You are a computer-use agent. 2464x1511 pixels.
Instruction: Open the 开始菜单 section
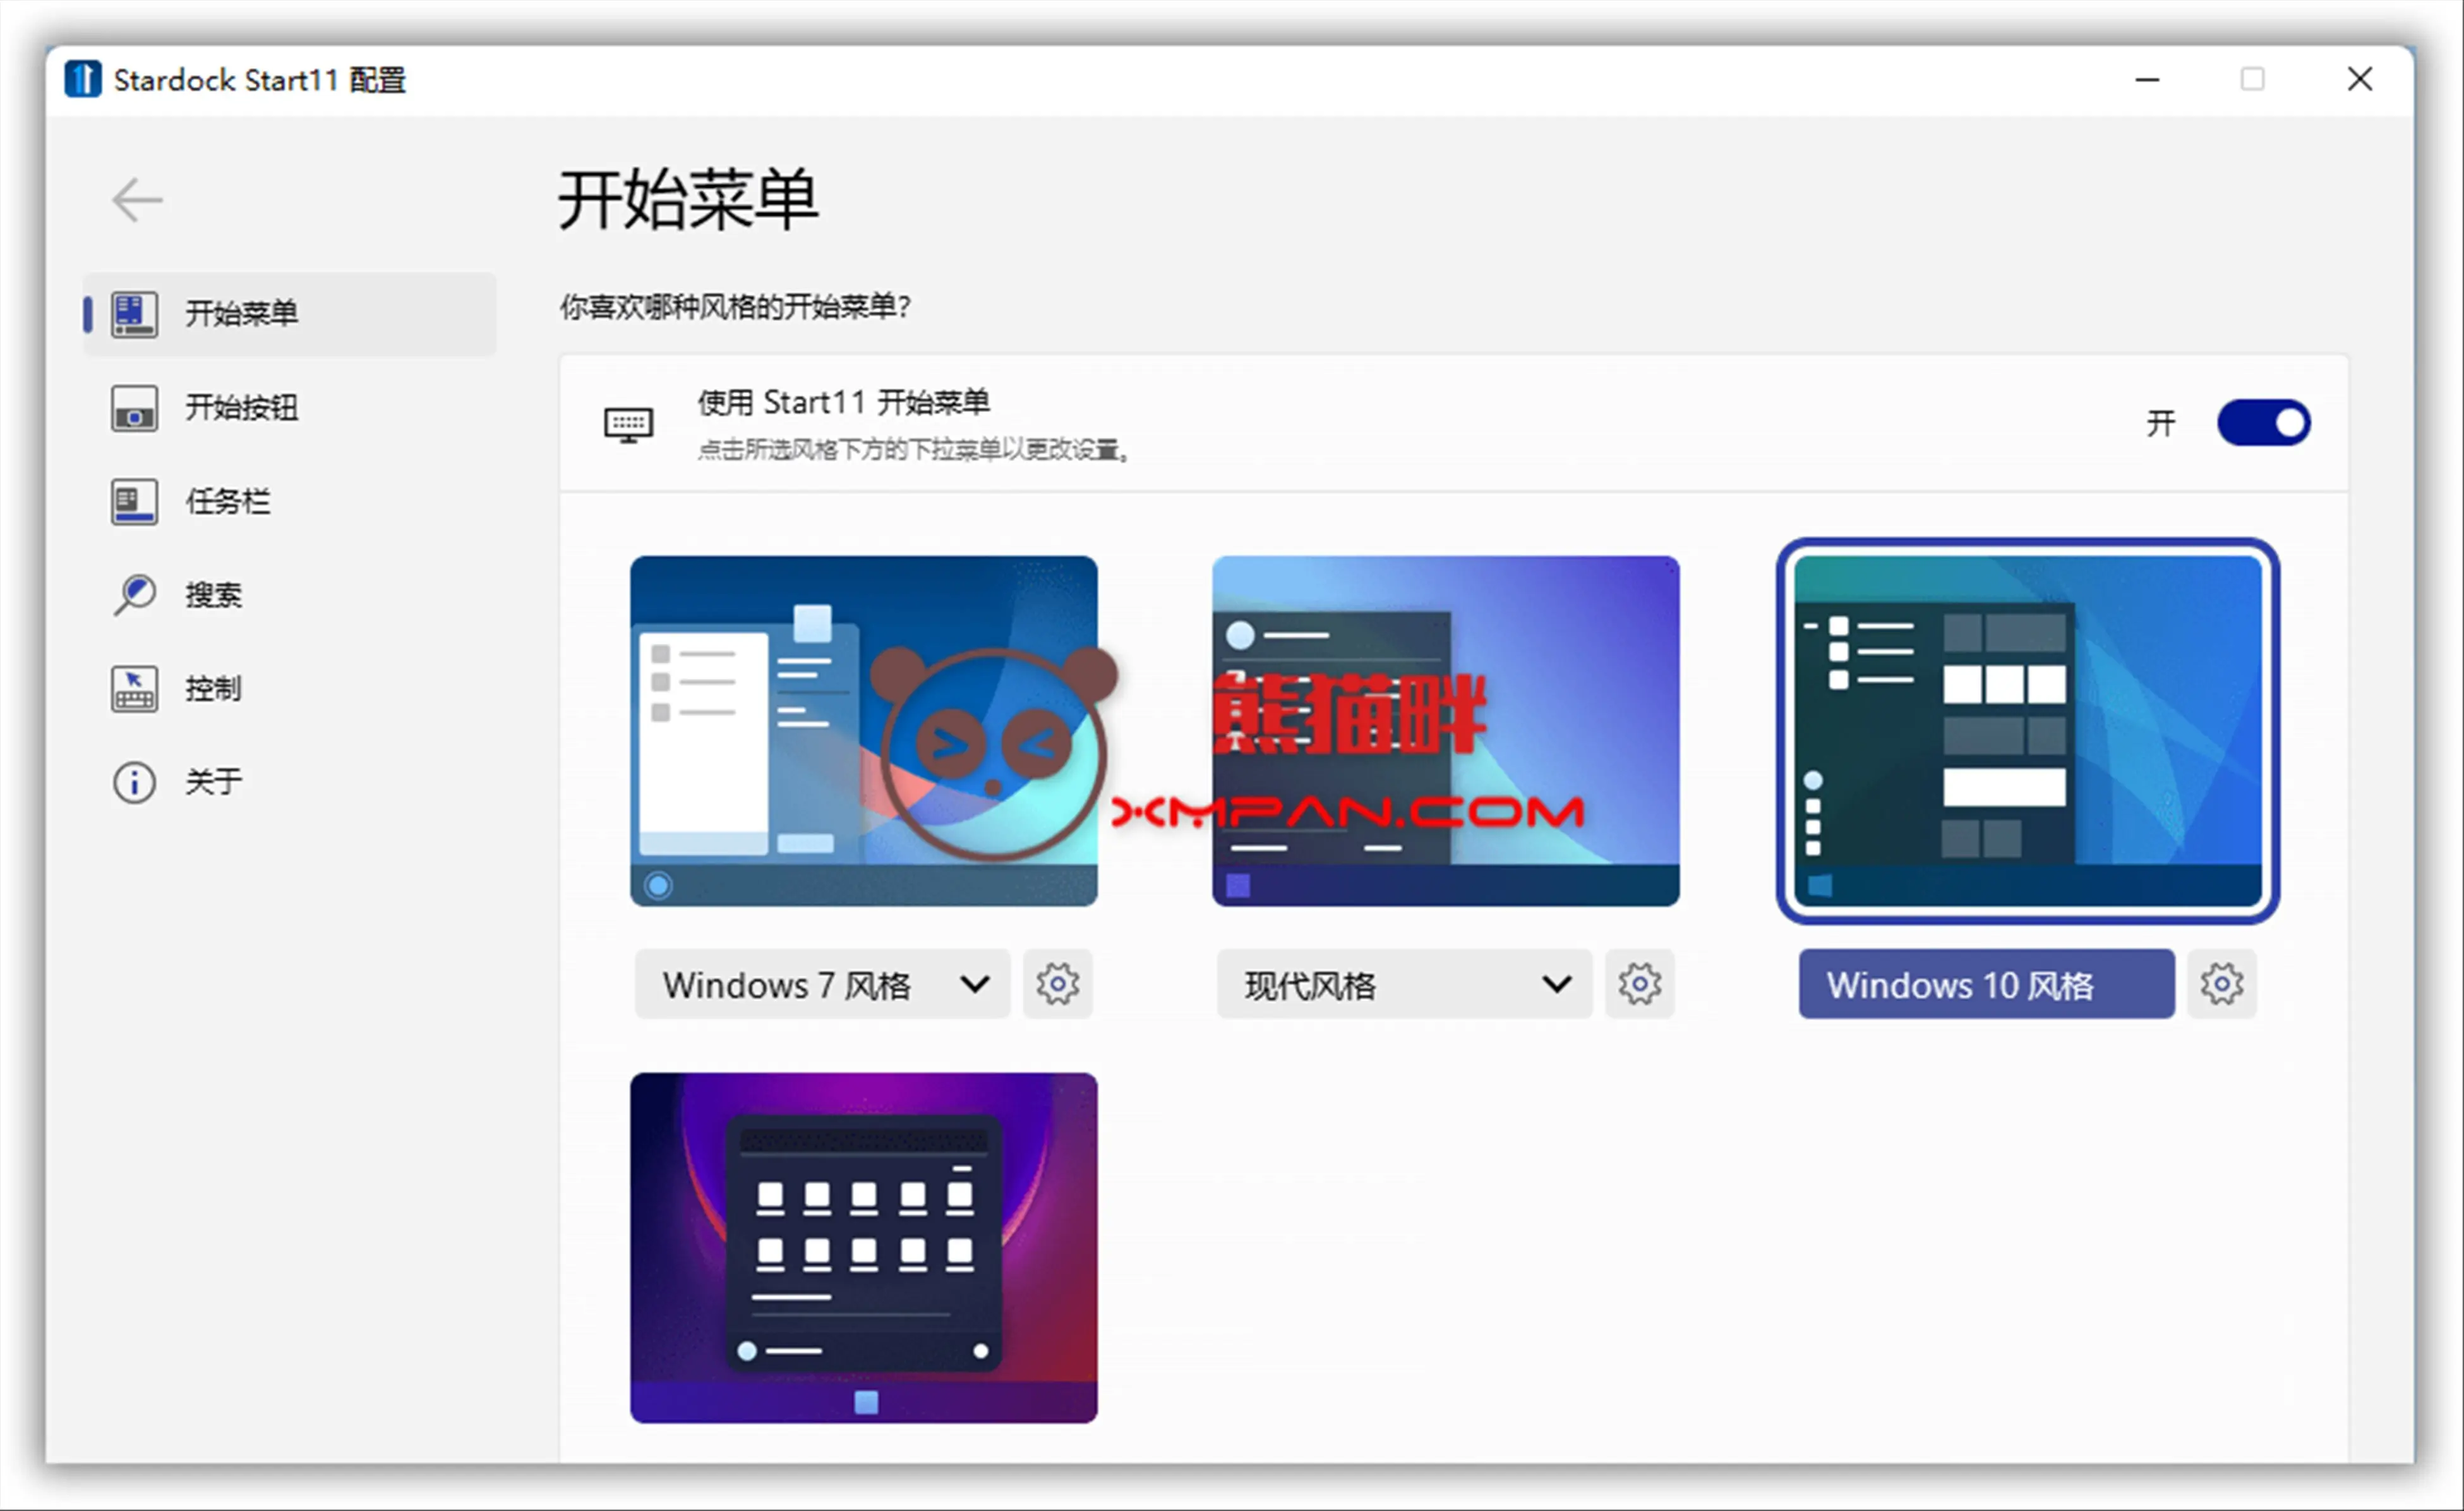click(x=290, y=313)
